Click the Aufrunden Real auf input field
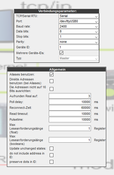 70,96
